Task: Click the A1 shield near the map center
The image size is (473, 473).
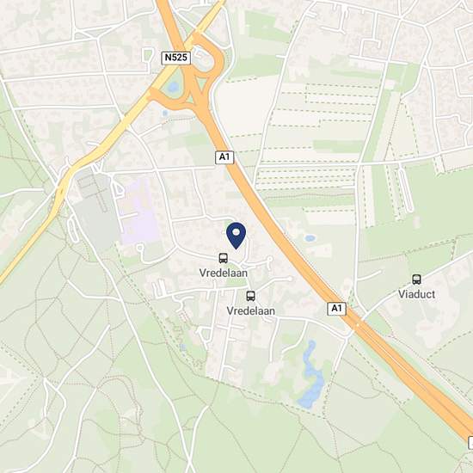Action: tap(224, 157)
